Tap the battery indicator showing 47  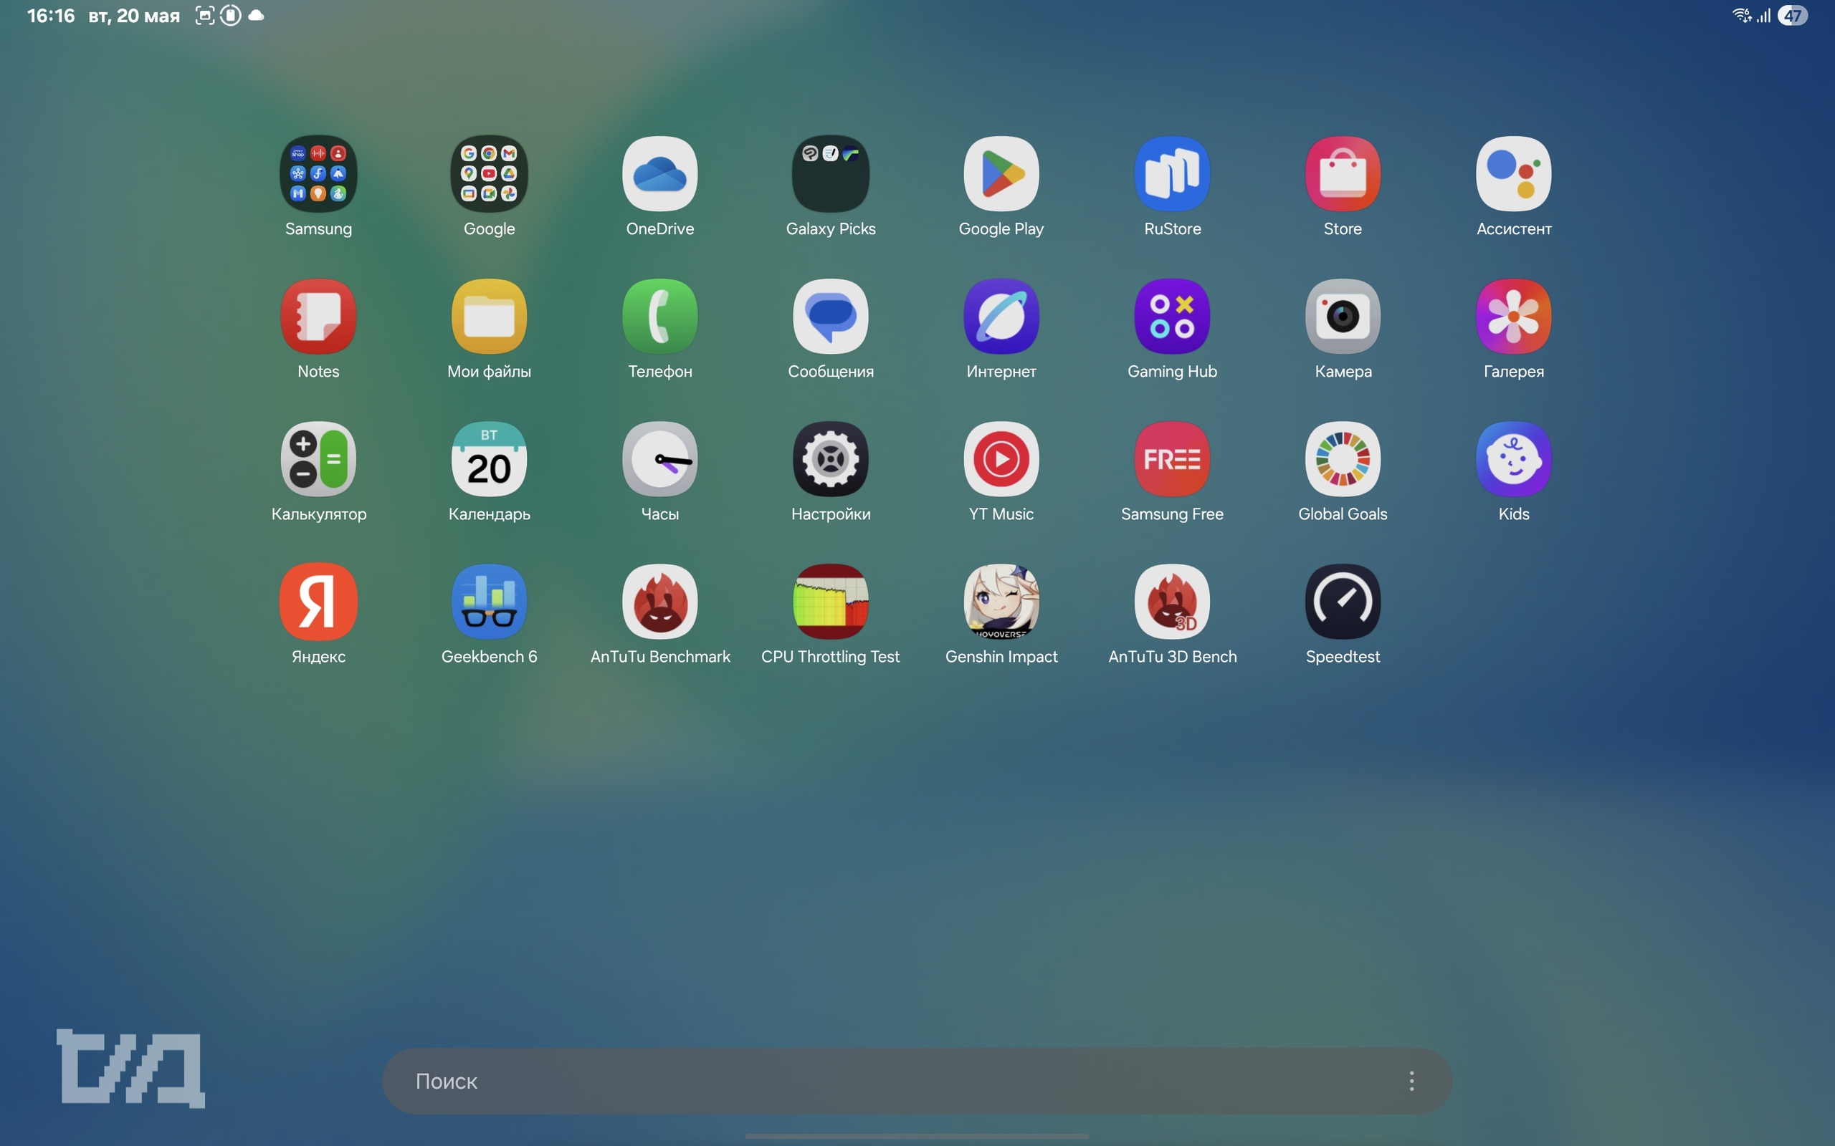click(x=1793, y=16)
